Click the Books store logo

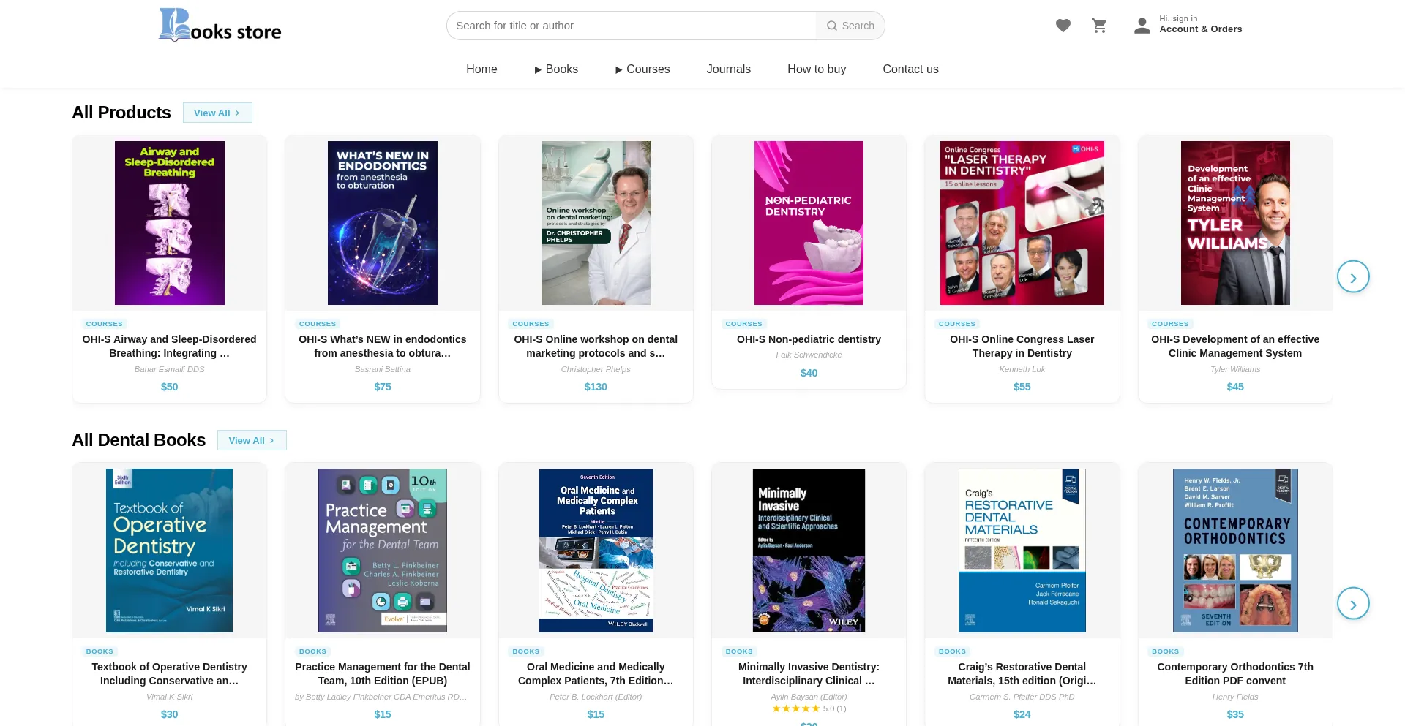pos(220,25)
